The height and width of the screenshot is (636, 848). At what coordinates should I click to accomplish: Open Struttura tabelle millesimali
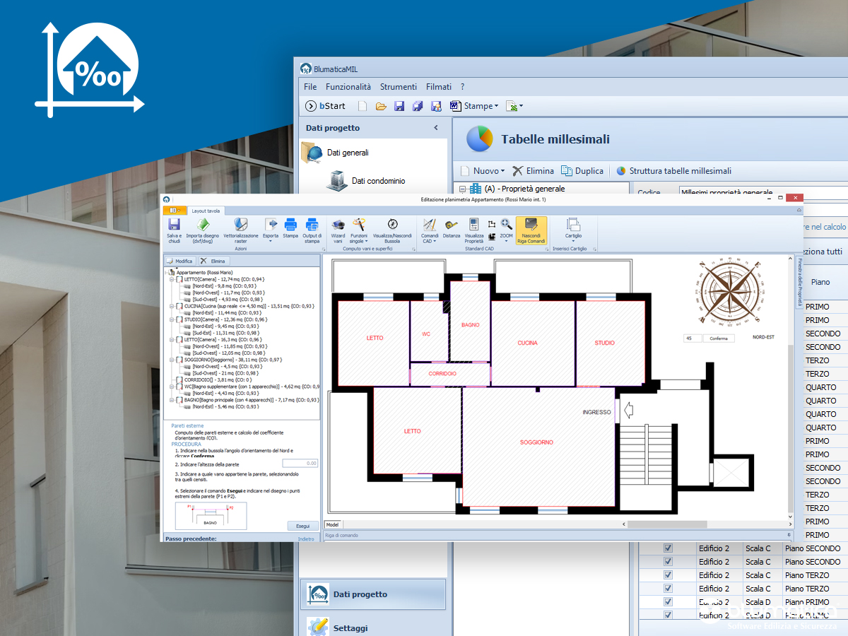pyautogui.click(x=674, y=171)
